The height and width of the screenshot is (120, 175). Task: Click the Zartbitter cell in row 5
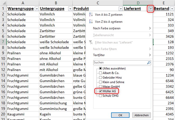click(56, 31)
